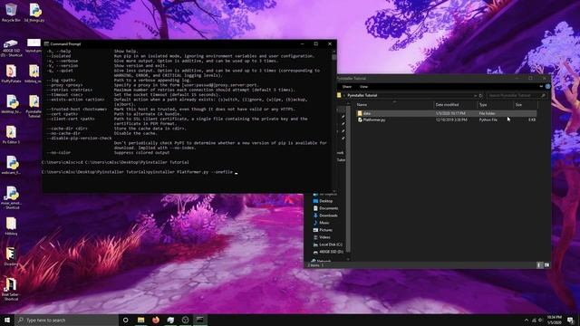Switch to large icons view in status bar
This screenshot has height=326, width=580.
[x=546, y=265]
